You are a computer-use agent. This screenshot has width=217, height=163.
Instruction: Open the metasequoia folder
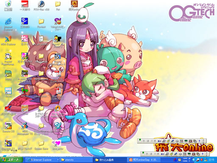(41, 76)
